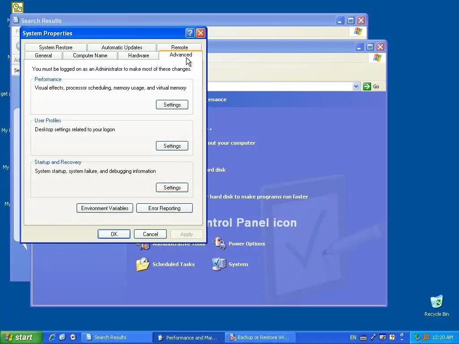The height and width of the screenshot is (344, 459).
Task: Open the language bar options arrow
Action: (402, 339)
